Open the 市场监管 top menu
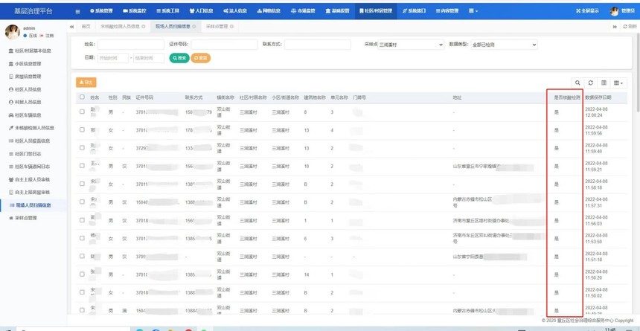The width and height of the screenshot is (640, 331). coord(302,11)
